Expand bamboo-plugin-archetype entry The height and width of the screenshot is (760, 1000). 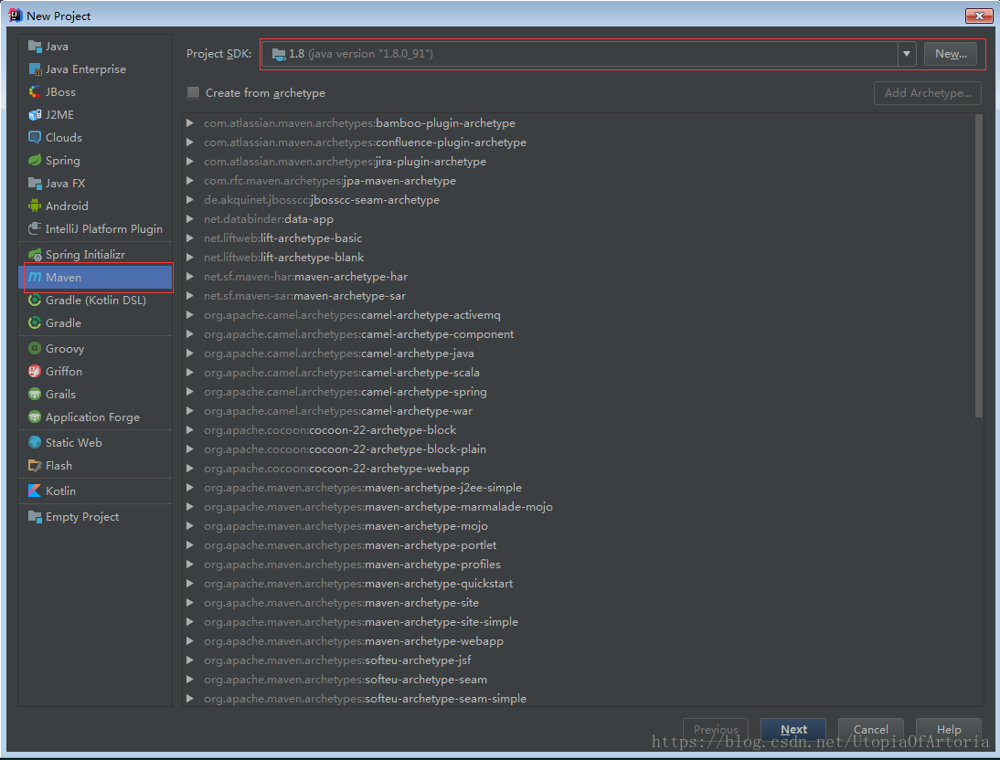point(190,123)
